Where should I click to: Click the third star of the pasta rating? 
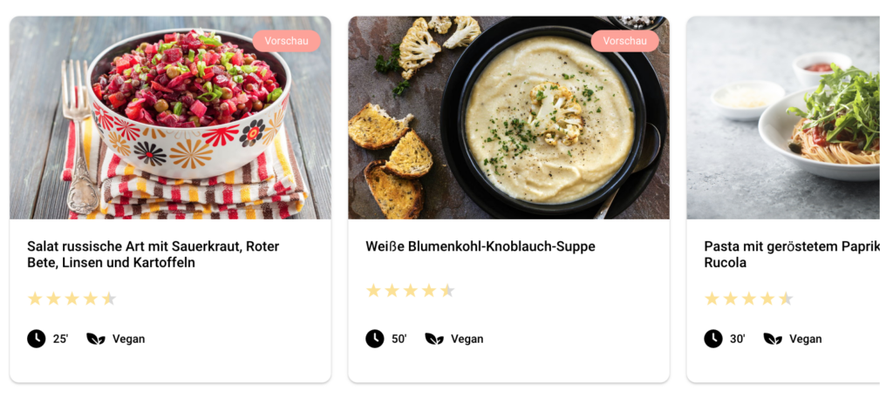pos(749,299)
